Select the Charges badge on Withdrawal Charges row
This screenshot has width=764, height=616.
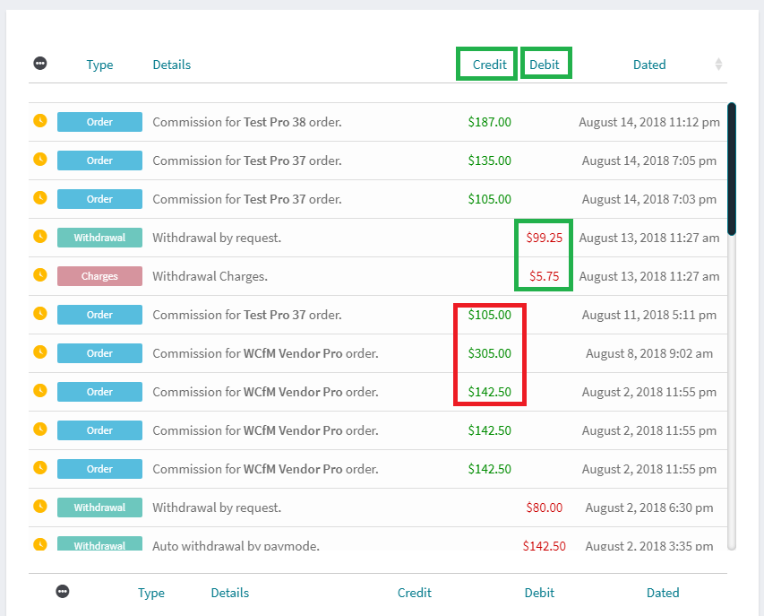click(x=99, y=275)
